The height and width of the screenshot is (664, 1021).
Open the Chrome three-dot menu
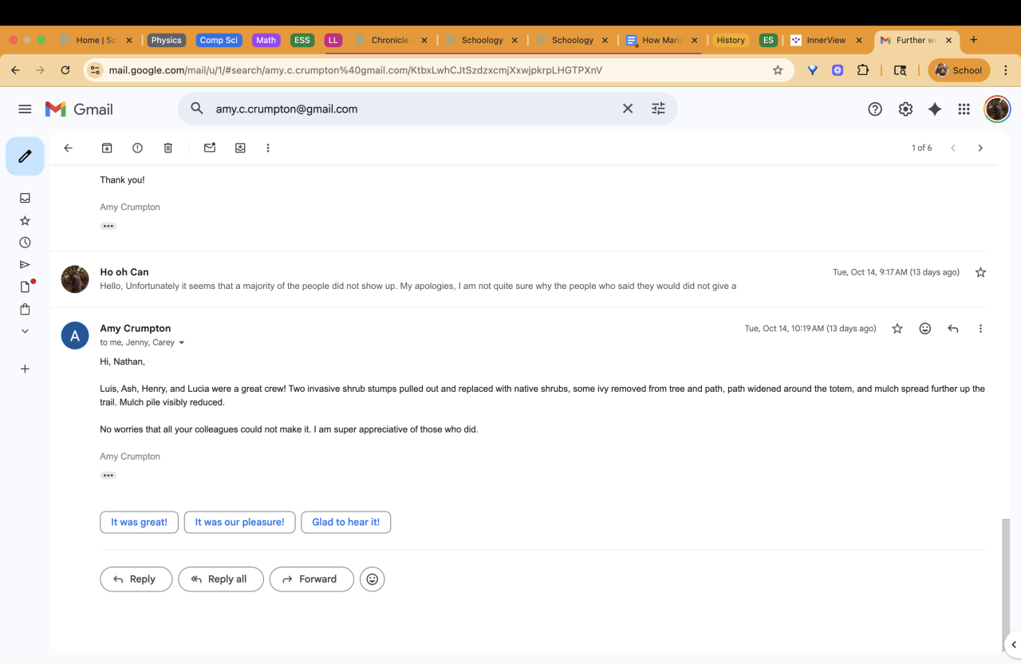[1006, 70]
